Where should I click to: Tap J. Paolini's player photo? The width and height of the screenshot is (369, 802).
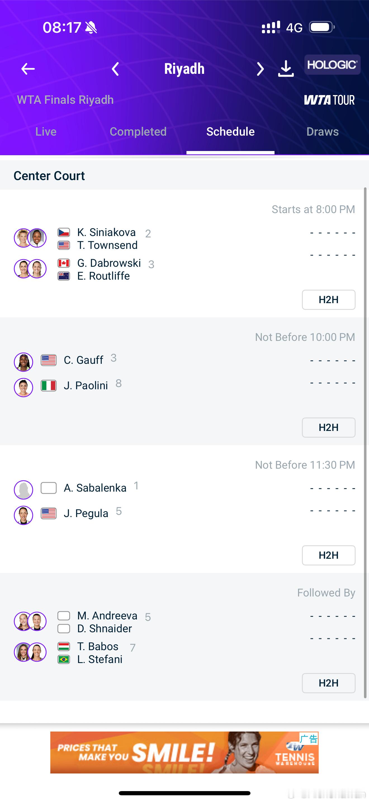24,387
